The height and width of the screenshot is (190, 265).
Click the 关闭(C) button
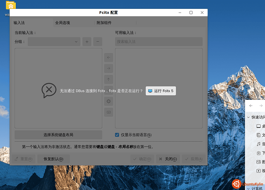pyautogui.click(x=168, y=159)
